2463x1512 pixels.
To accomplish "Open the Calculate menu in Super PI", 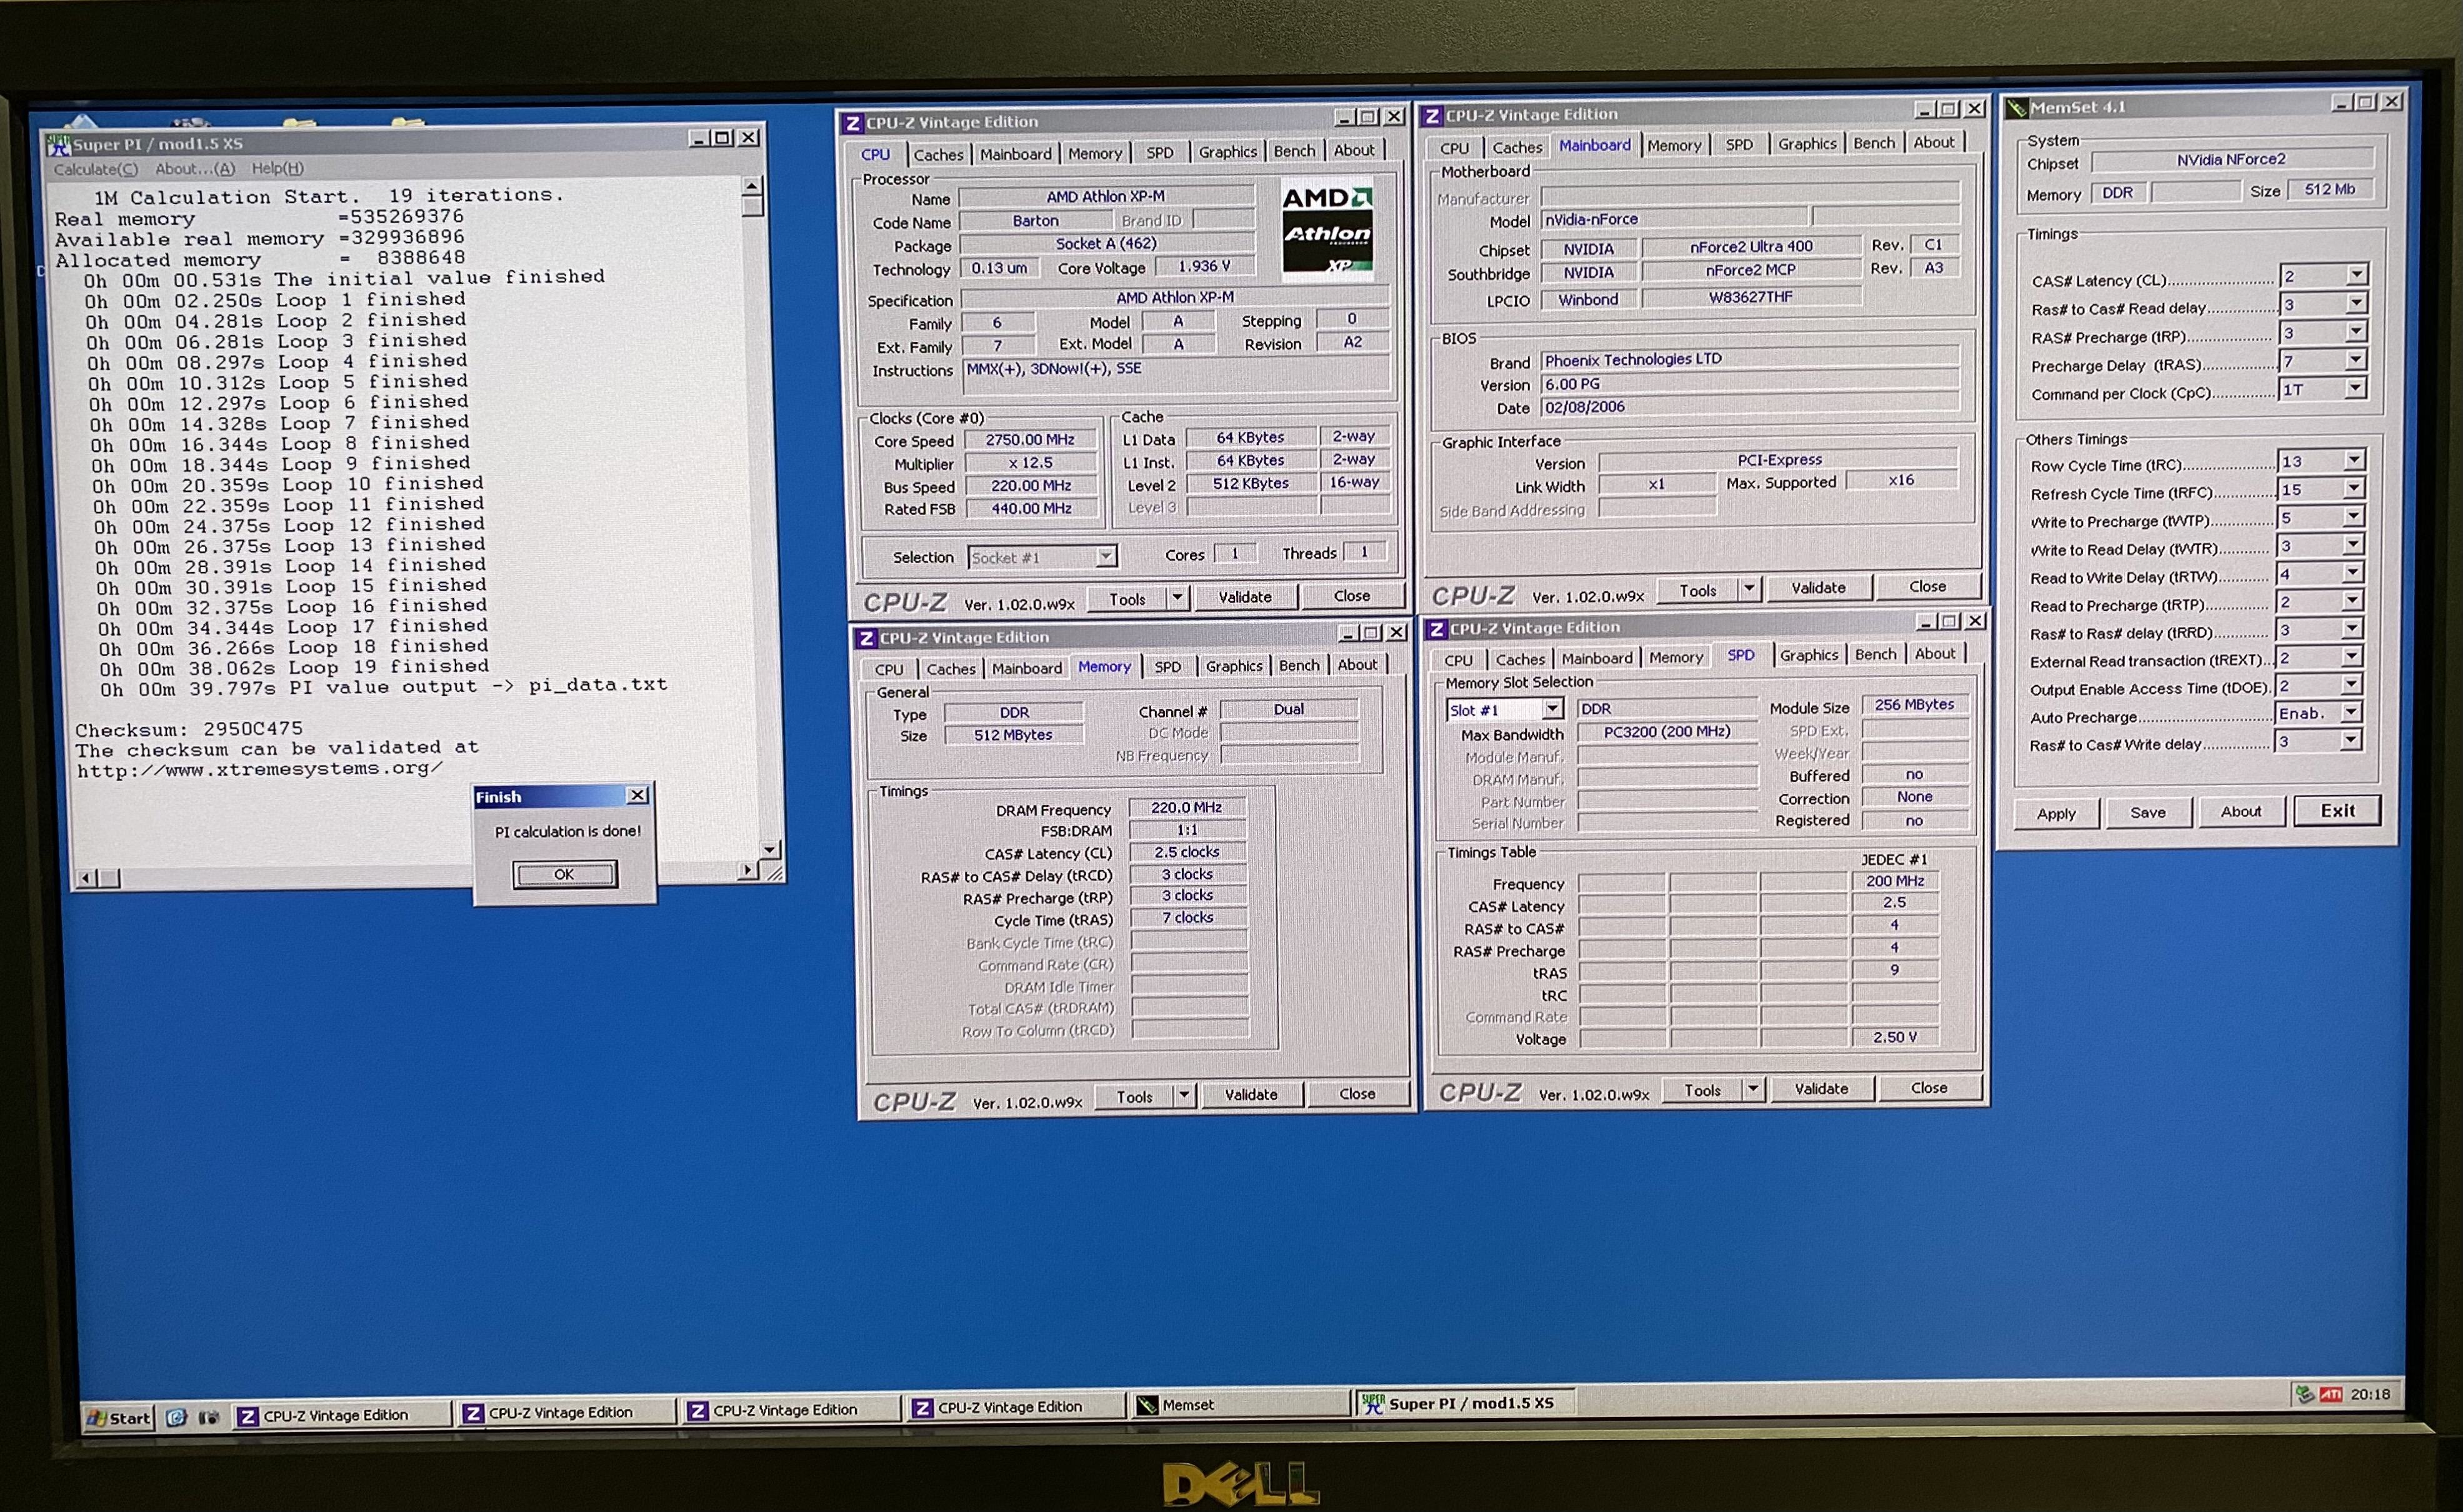I will [95, 169].
